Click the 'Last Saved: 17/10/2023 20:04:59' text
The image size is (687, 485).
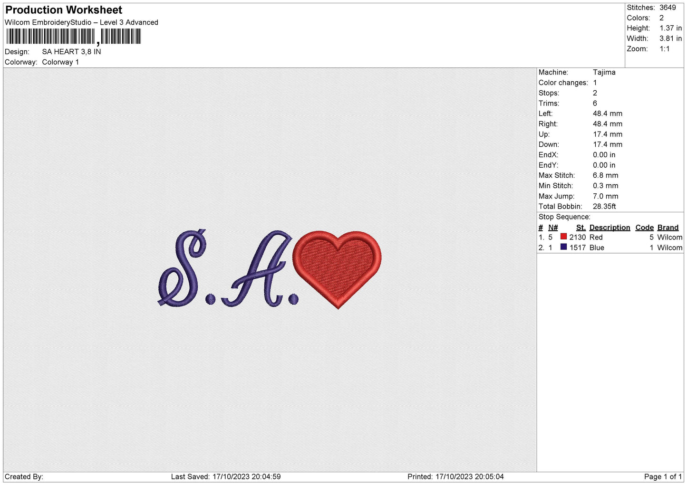pyautogui.click(x=226, y=477)
